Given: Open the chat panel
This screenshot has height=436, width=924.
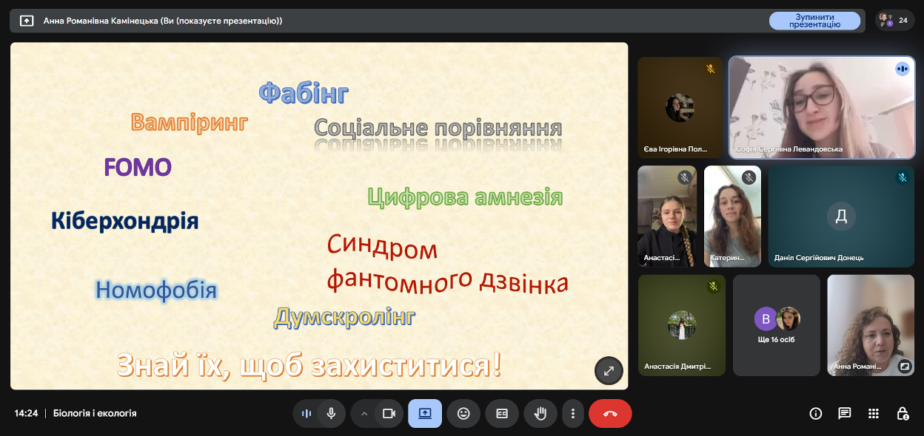Looking at the screenshot, I should point(845,414).
